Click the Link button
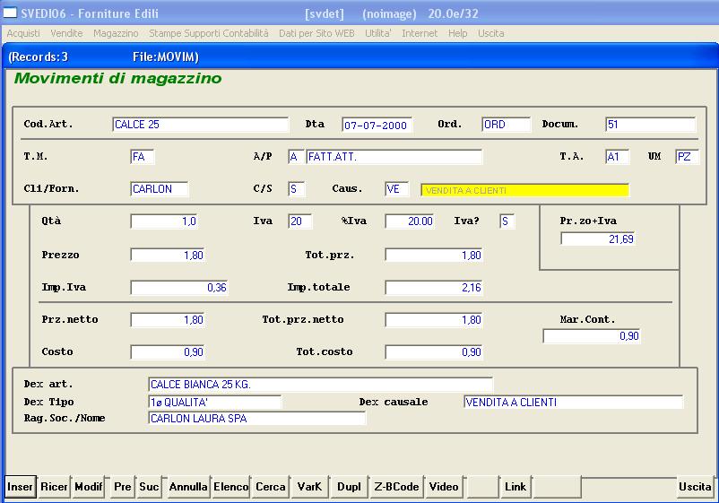The width and height of the screenshot is (719, 503). pos(515,487)
